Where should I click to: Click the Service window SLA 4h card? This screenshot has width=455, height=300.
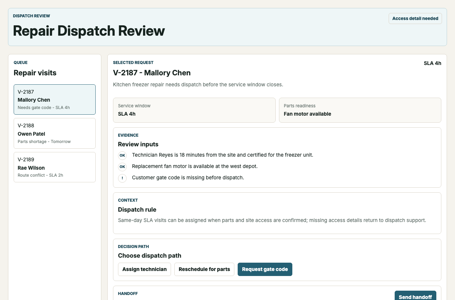(194, 110)
